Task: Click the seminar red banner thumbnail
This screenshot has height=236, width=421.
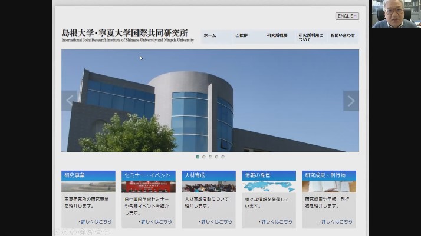Action: coord(149,187)
